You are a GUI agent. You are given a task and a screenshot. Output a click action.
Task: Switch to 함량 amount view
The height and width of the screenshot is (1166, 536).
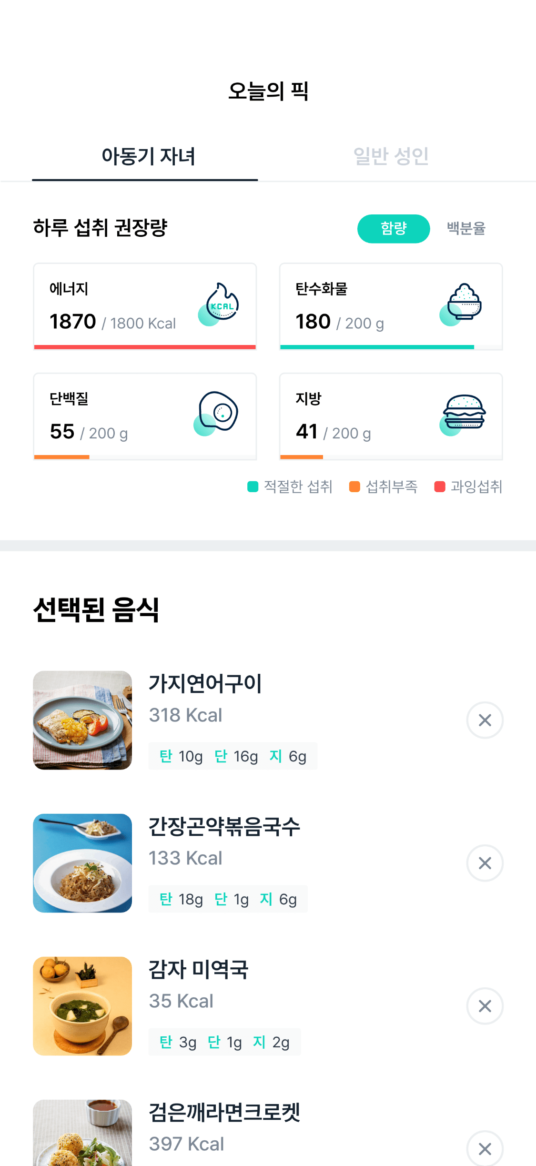point(394,229)
